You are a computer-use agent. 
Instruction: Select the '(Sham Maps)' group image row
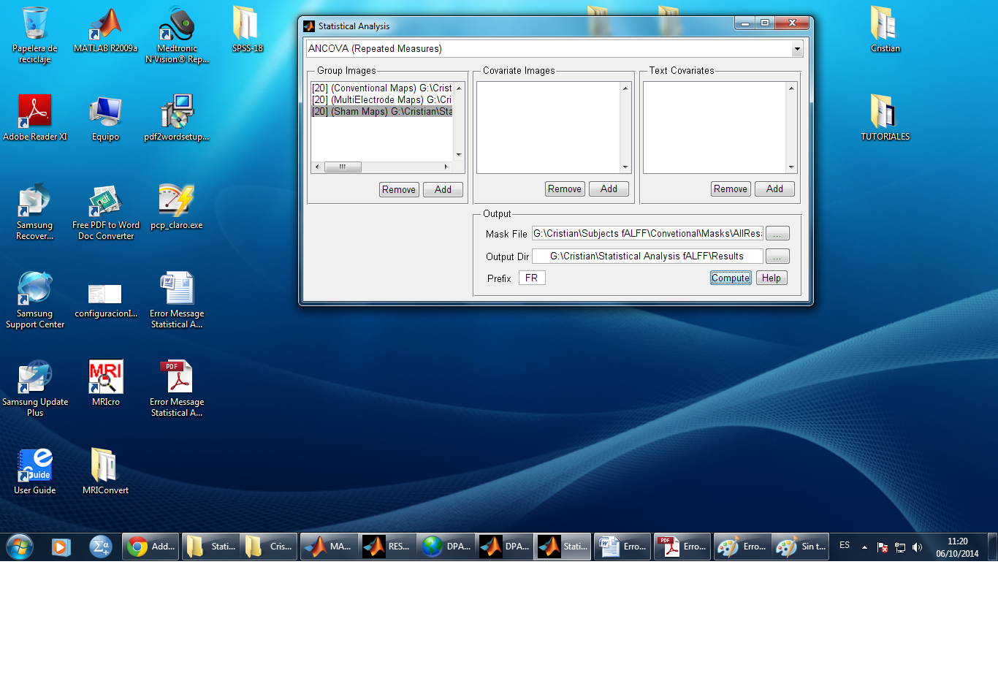pyautogui.click(x=382, y=111)
